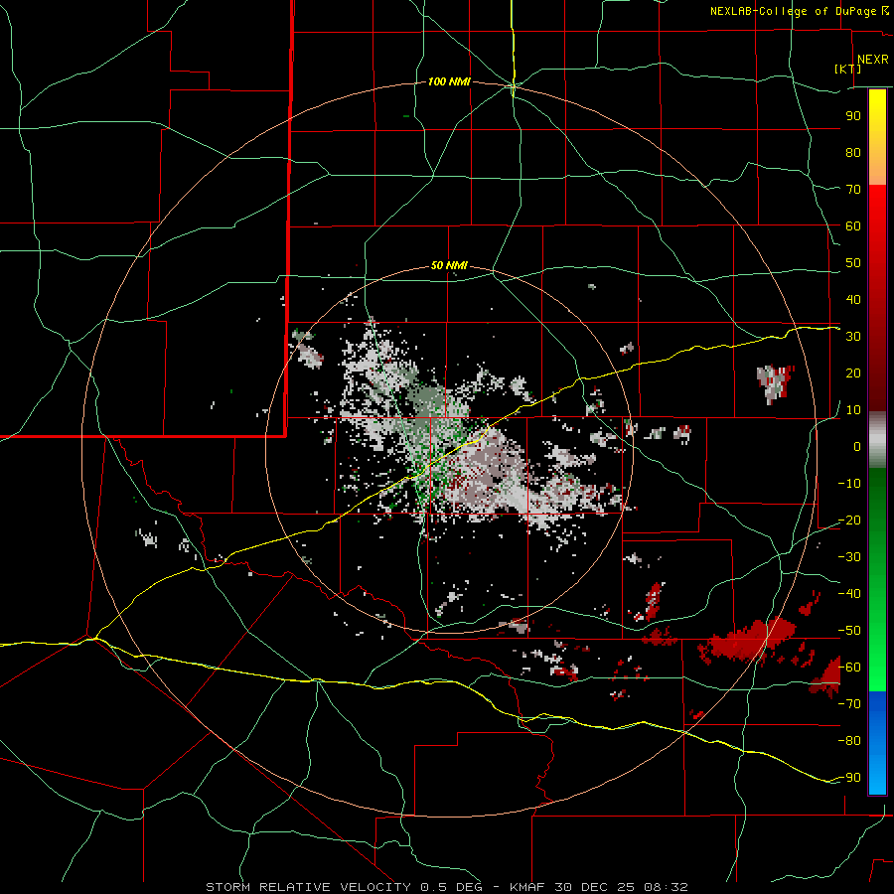This screenshot has width=894, height=894.
Task: Click the -60 value on the velocity scale
Action: click(849, 668)
